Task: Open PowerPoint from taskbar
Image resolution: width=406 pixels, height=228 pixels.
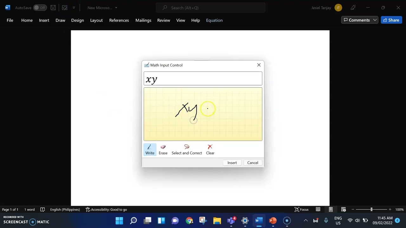Action: tap(273, 221)
